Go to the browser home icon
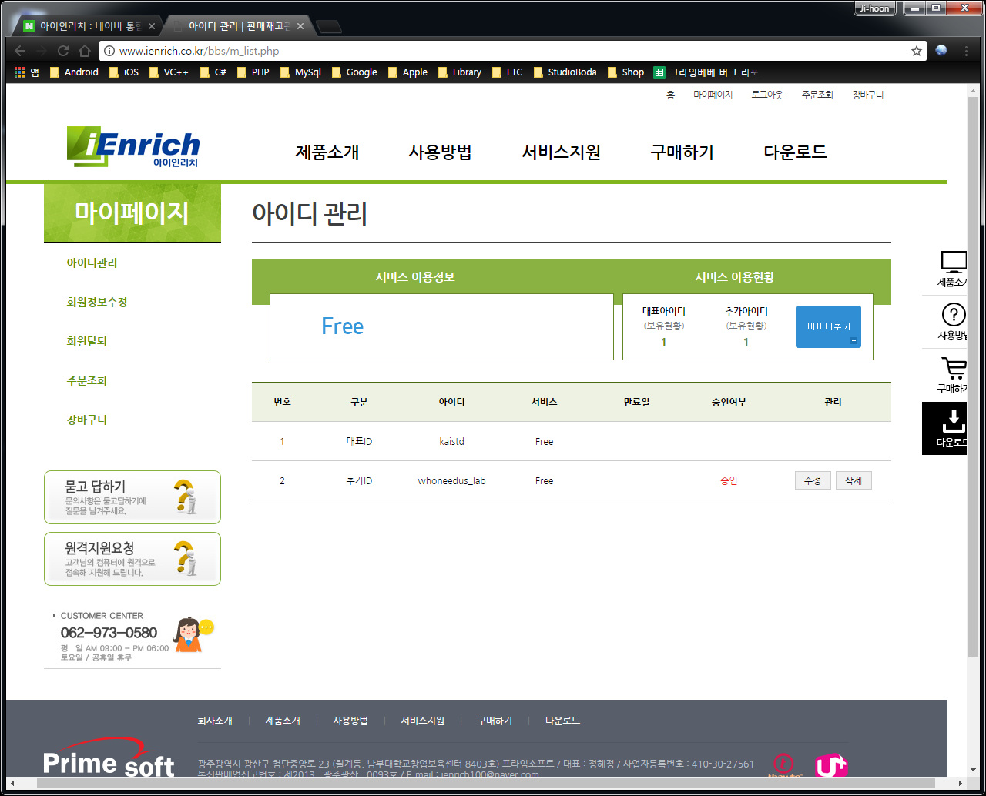Screen dimensions: 986x796 click(x=85, y=51)
